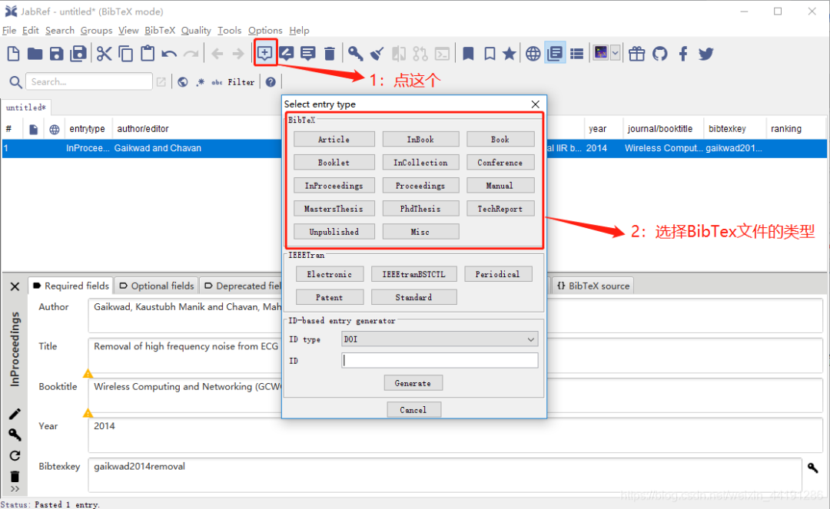Choose the InProceedings entry type
Image resolution: width=830 pixels, height=509 pixels.
tap(334, 186)
